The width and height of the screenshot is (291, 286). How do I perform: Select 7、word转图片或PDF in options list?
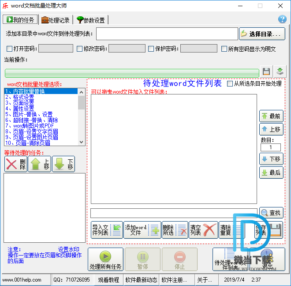click(x=31, y=126)
